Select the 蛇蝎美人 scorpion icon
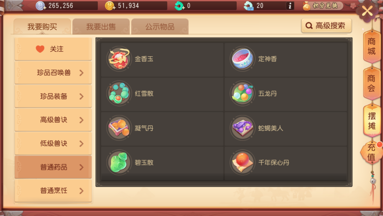 pos(242,128)
